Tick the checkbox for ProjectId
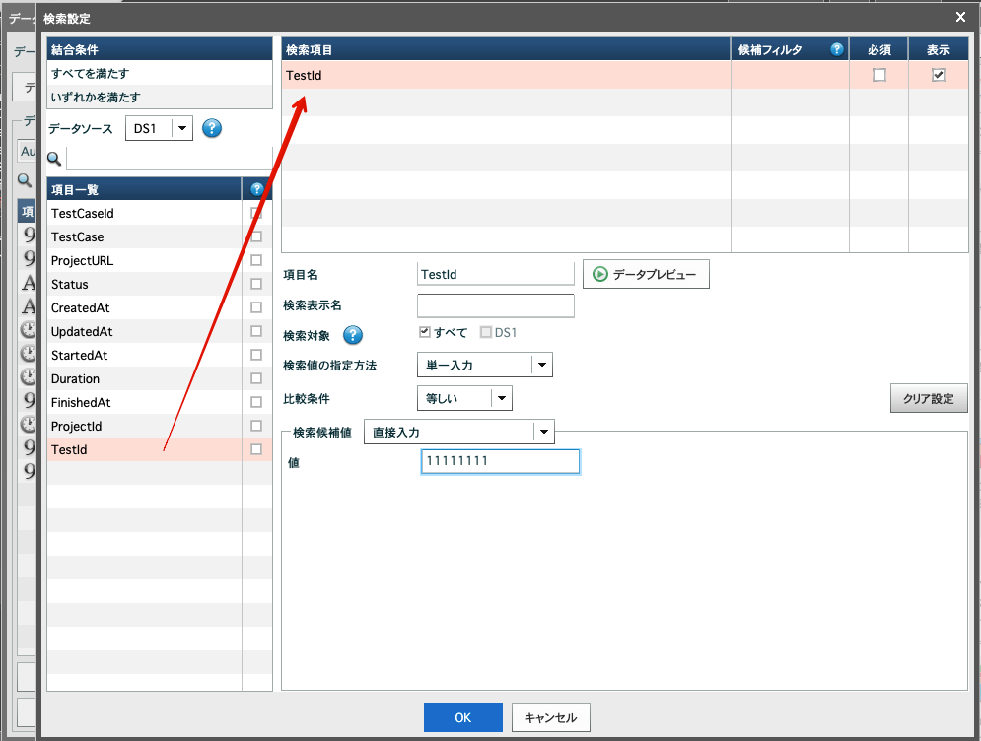Viewport: 981px width, 741px height. click(256, 426)
